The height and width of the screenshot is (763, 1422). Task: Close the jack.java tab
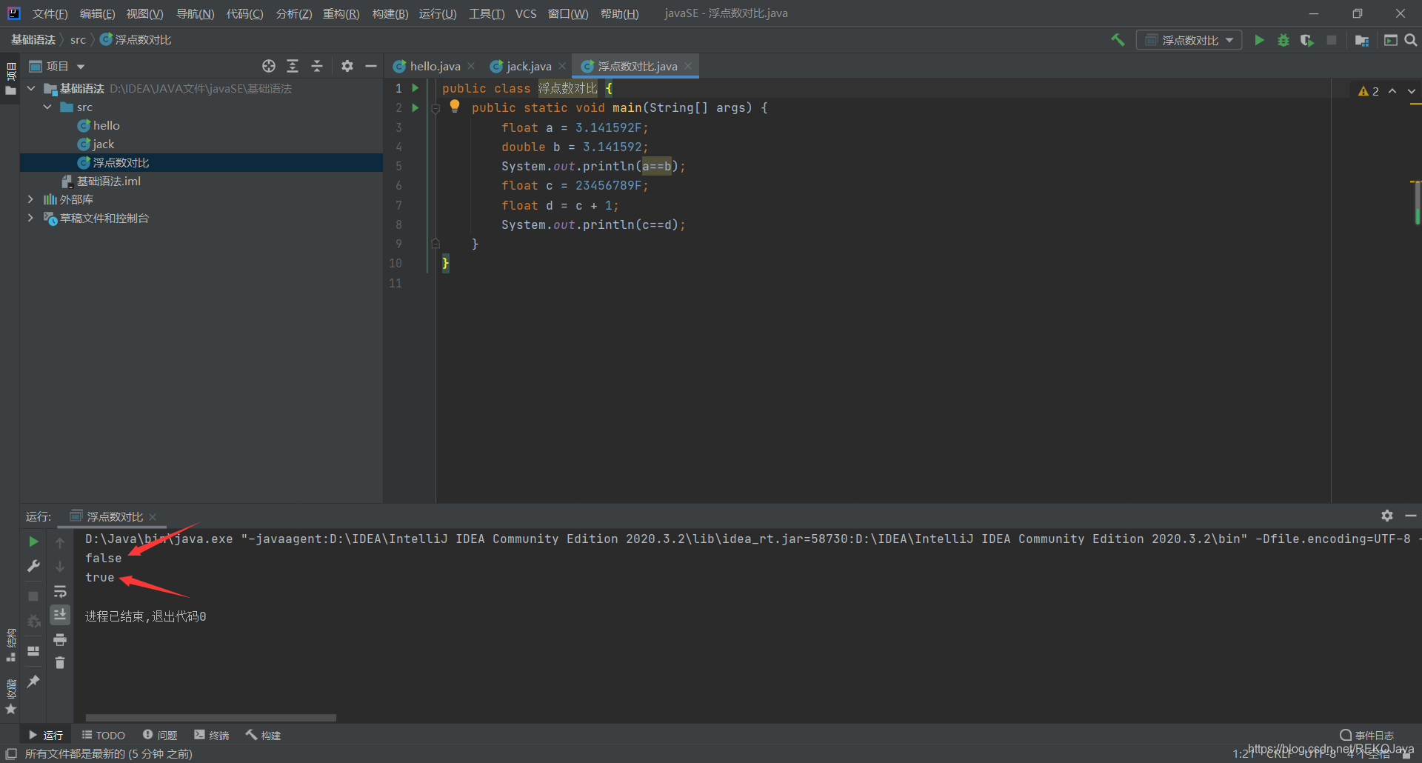coord(562,66)
